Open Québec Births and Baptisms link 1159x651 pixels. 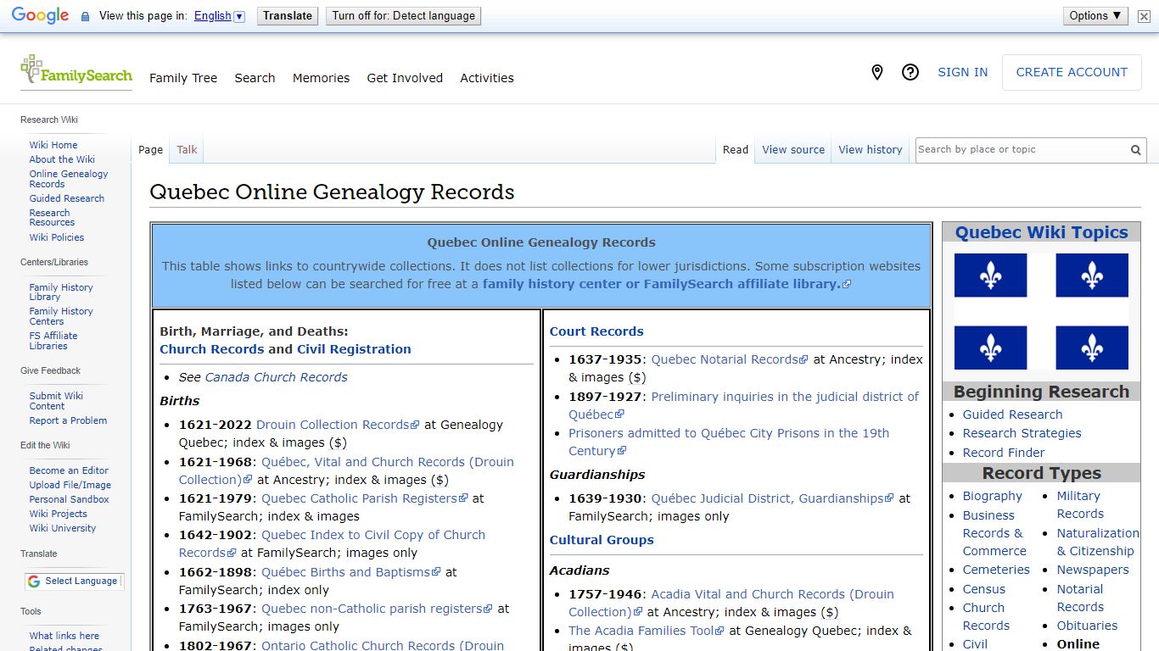[350, 572]
